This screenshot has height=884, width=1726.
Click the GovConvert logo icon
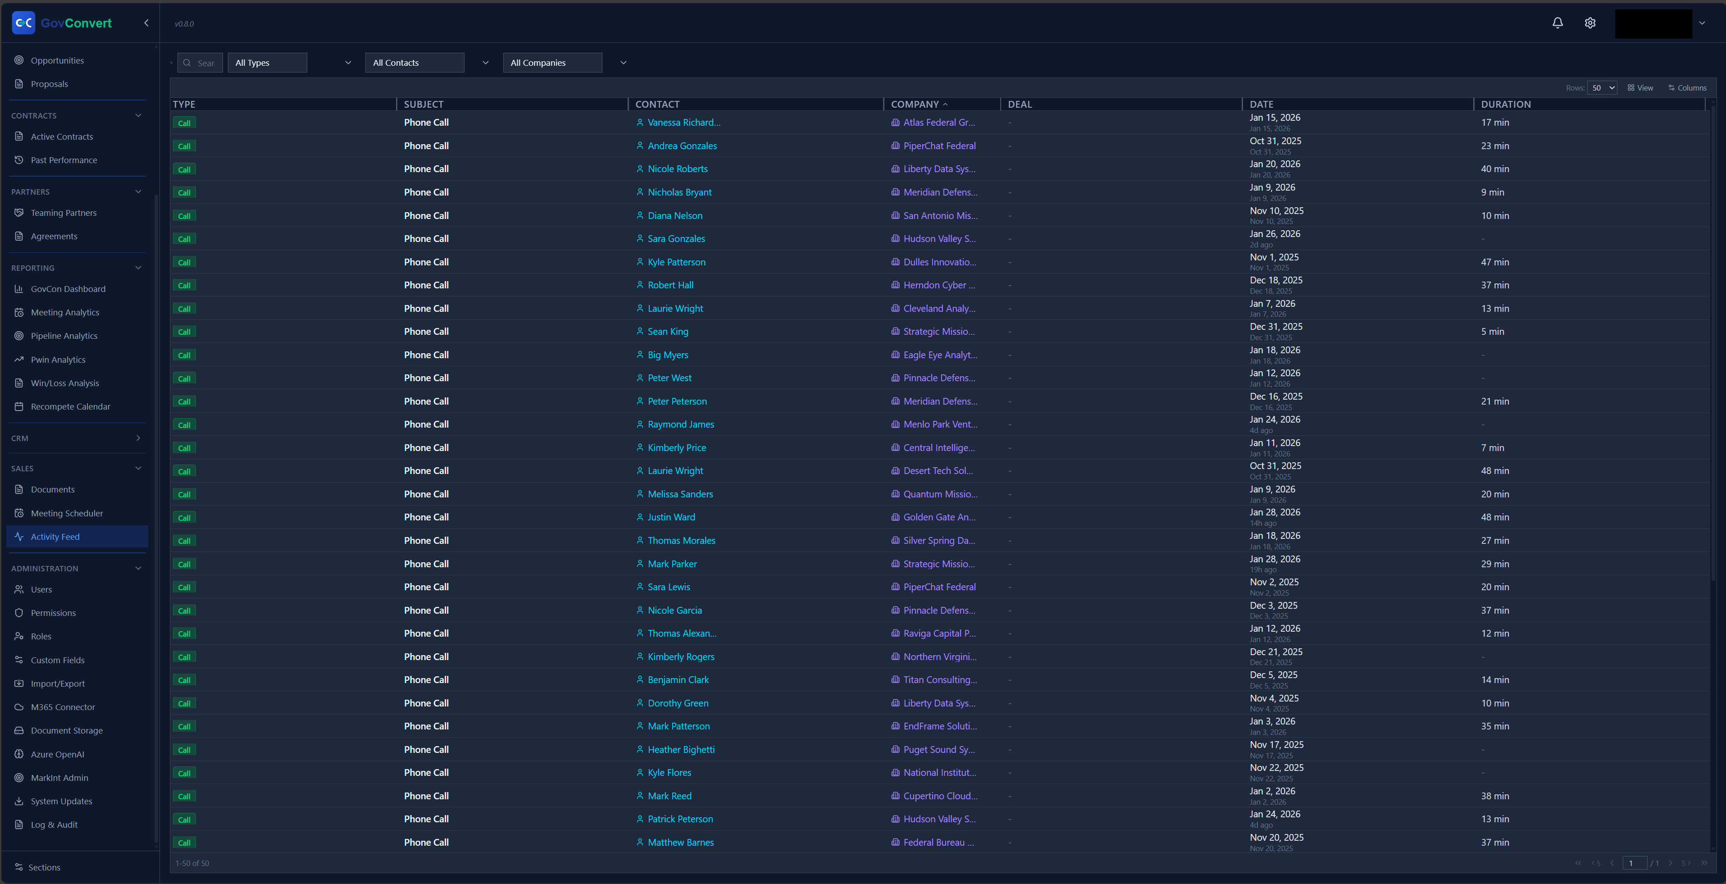click(x=23, y=23)
